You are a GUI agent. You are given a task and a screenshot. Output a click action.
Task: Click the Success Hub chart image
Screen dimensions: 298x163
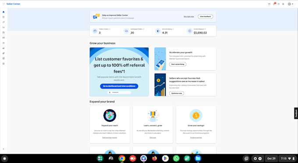tap(160, 85)
